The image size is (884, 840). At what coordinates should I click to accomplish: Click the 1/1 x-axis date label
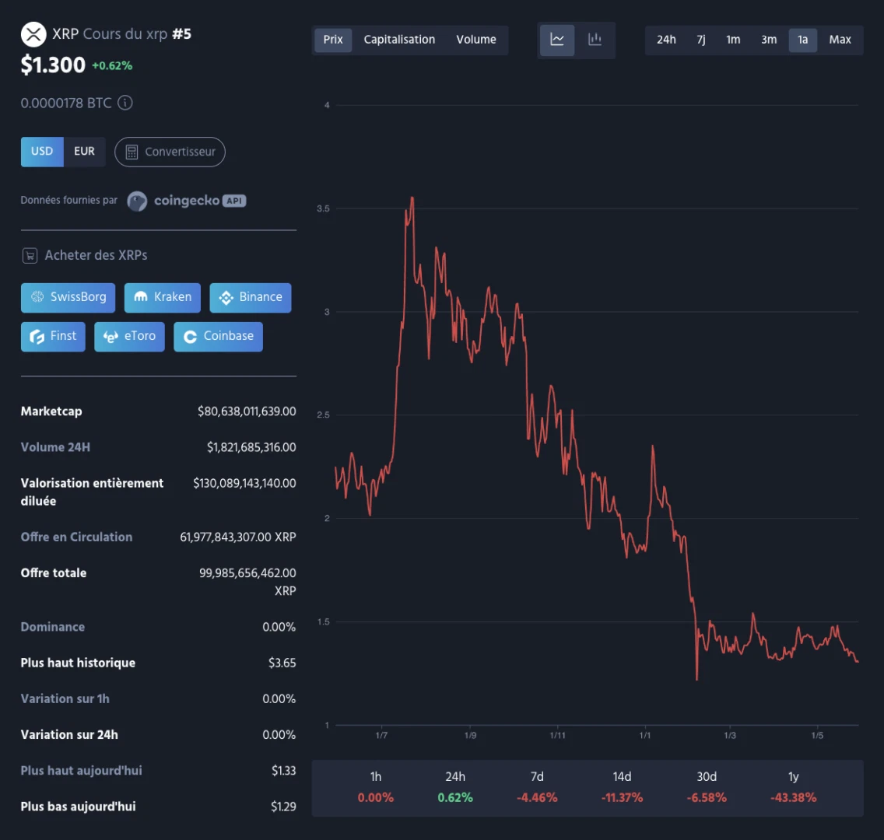click(645, 736)
